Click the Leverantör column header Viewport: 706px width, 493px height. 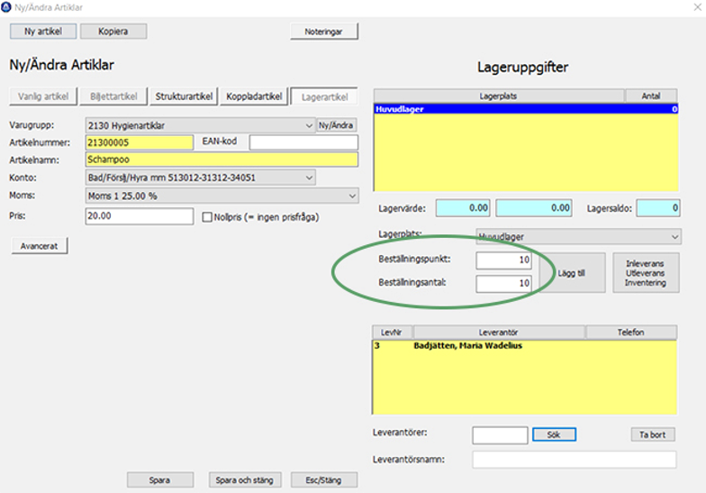(499, 333)
